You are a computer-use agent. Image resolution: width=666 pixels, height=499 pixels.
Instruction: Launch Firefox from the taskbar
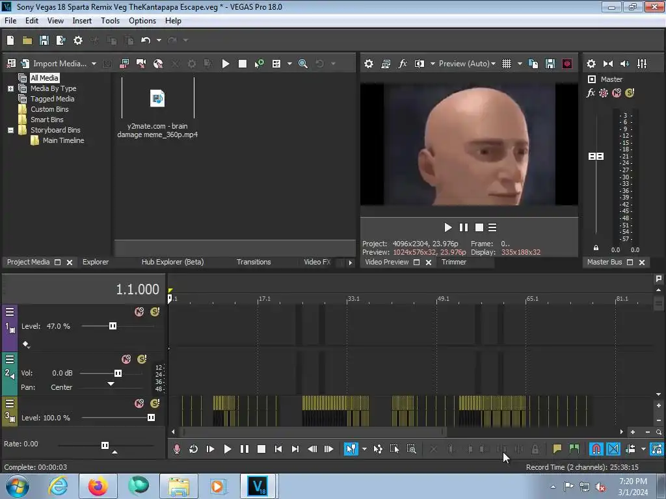pos(98,486)
